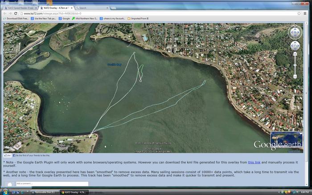Open the Mid Northern New S... bookmark
The width and height of the screenshot is (312, 195).
pyautogui.click(x=85, y=19)
